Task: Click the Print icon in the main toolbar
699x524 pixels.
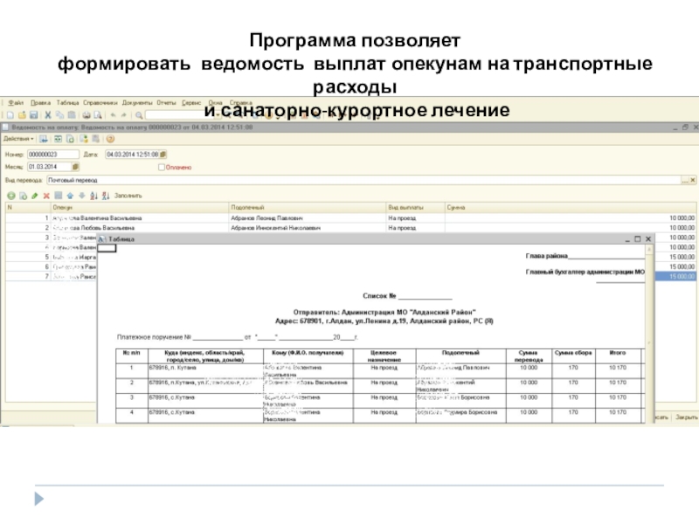Action: coord(87,115)
